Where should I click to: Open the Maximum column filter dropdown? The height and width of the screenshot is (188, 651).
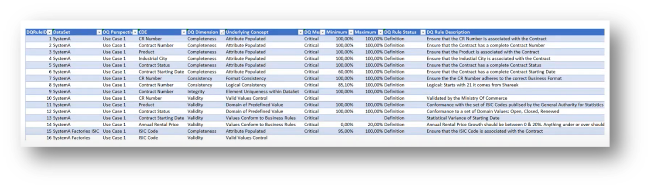[380, 32]
